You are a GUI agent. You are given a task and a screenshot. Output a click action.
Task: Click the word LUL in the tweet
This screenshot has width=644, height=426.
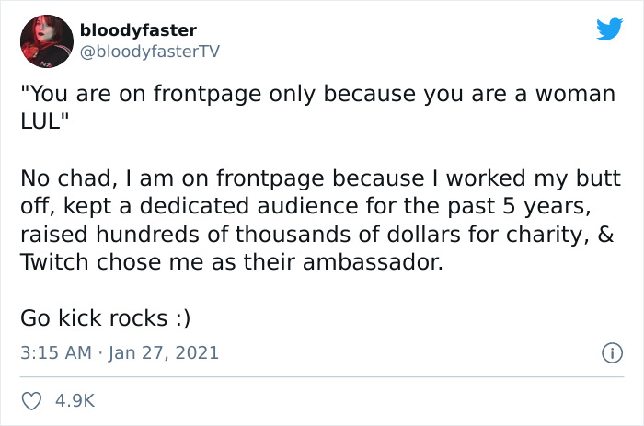pyautogui.click(x=41, y=122)
